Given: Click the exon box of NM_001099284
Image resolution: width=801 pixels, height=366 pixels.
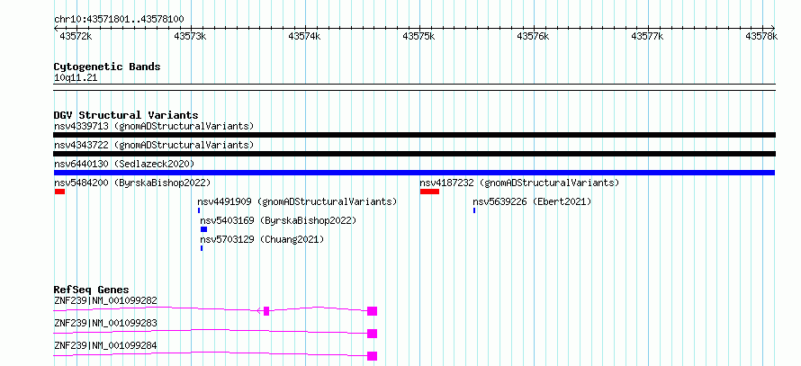Looking at the screenshot, I should [x=372, y=356].
